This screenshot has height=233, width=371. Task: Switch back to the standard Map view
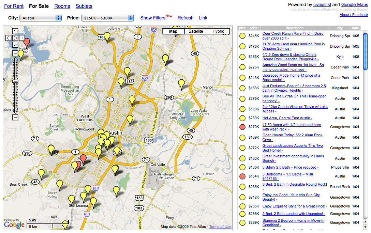coord(173,31)
